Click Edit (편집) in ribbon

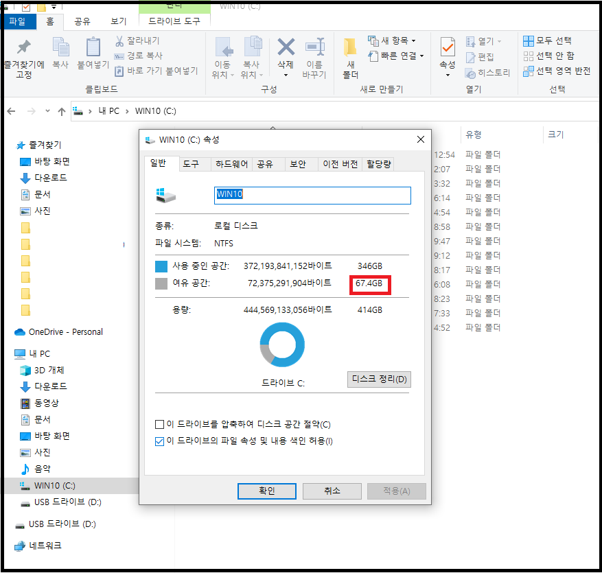click(480, 57)
